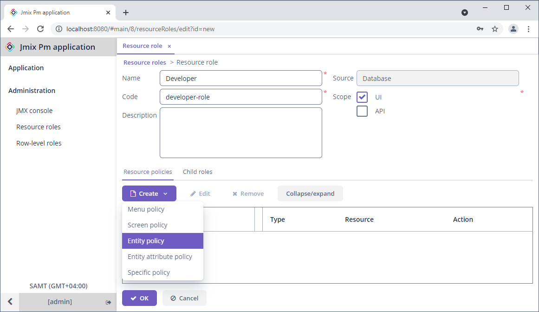Screen dimensions: 539x312
Task: Click the browser forward arrow
Action: 26,29
